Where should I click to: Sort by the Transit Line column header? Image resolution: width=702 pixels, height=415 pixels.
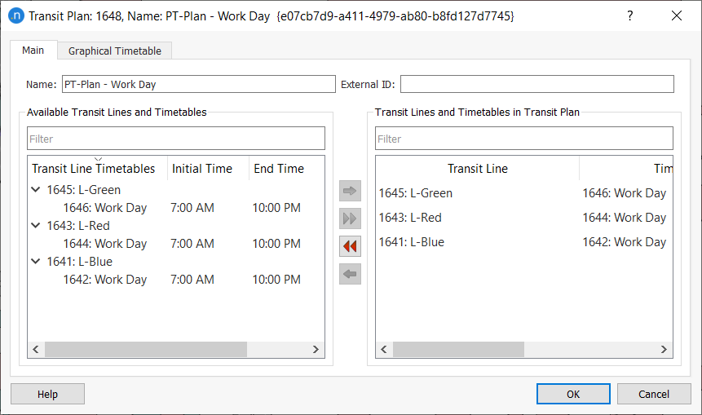pos(477,169)
